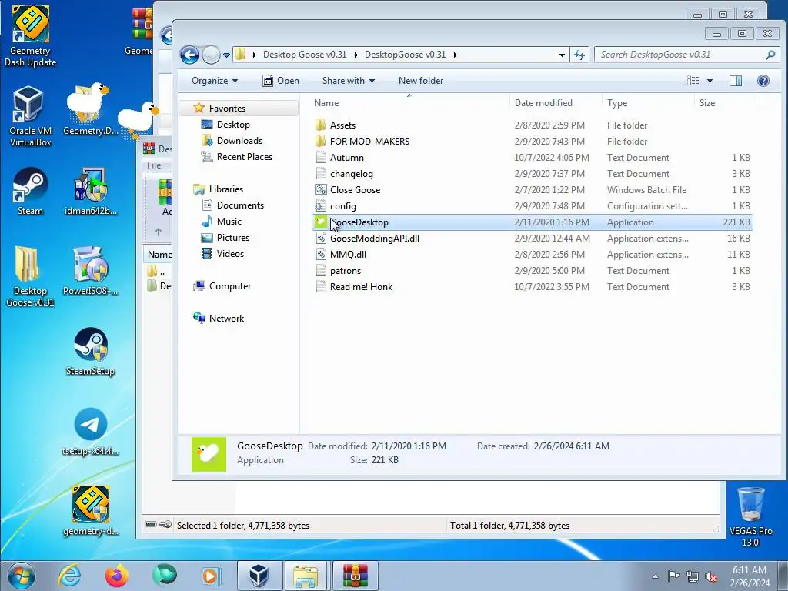The height and width of the screenshot is (591, 788).
Task: Open the VirtualBox taskbar button
Action: [x=259, y=576]
